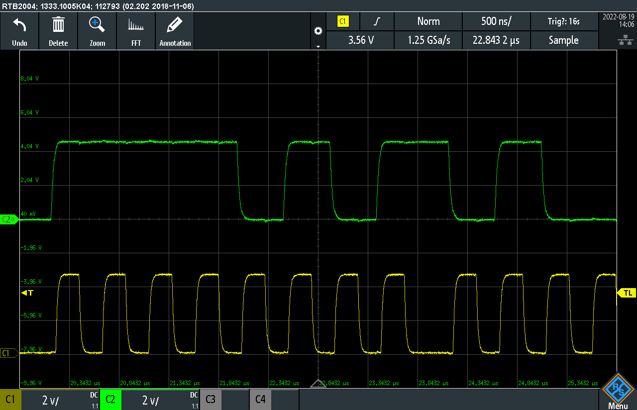Toggle channel C4 on the bottom bar

point(260,400)
